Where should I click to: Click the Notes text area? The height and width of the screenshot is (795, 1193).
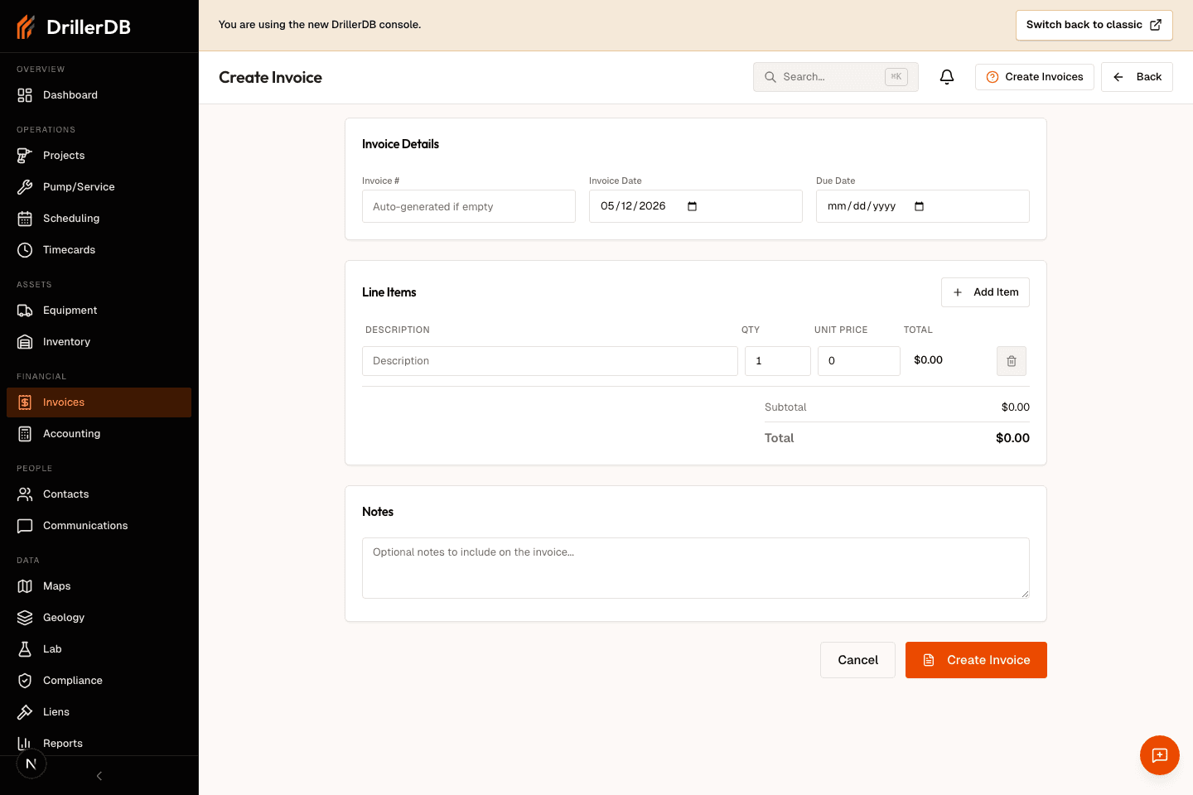click(696, 568)
